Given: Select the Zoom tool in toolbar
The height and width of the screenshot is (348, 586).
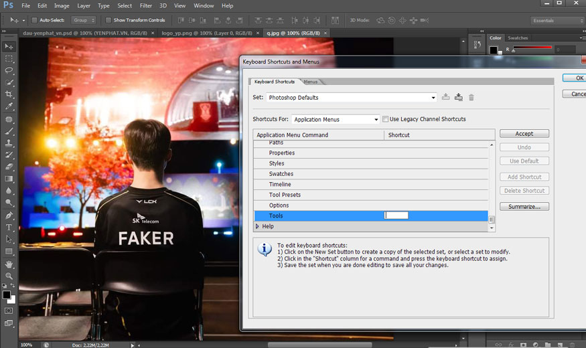Looking at the screenshot, I should click(9, 276).
